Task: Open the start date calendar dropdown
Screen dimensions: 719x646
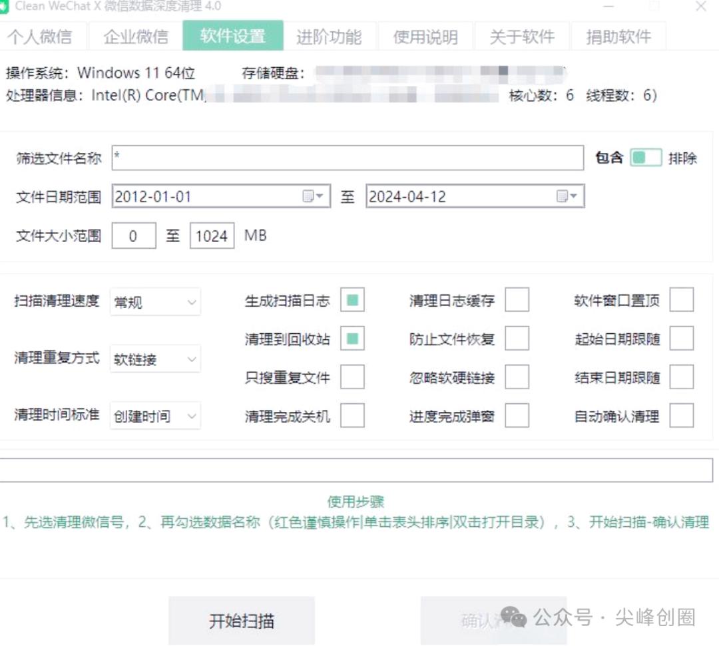Action: (x=314, y=196)
